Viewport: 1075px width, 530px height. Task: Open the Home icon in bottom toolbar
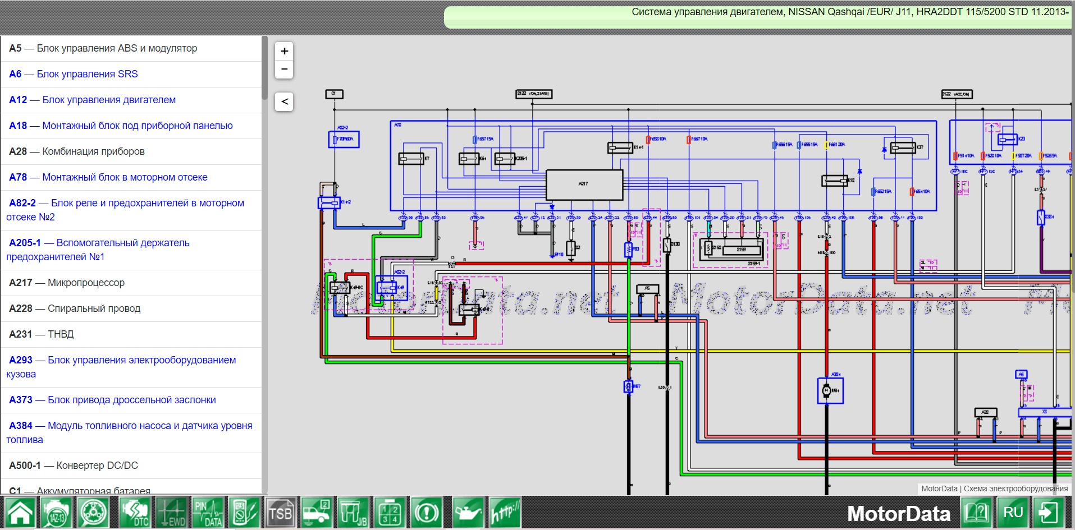(x=20, y=513)
